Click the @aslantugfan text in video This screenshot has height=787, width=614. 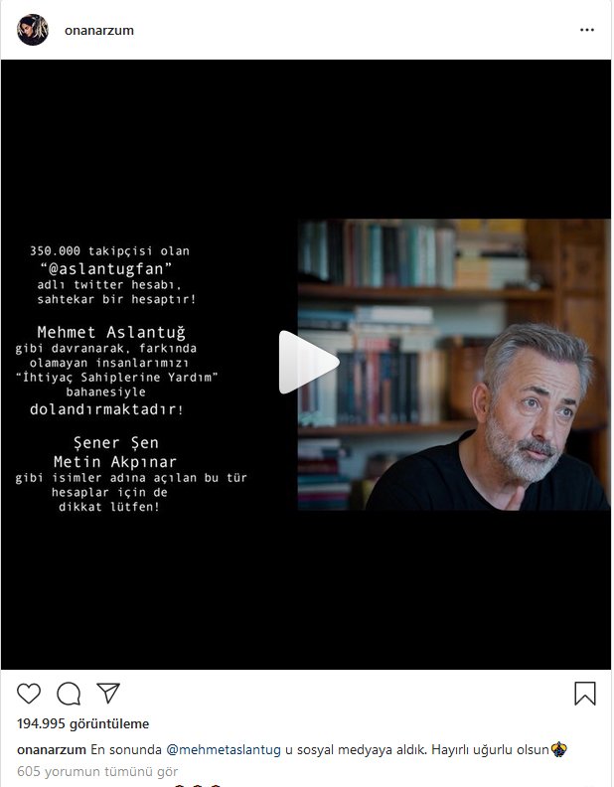[x=106, y=269]
